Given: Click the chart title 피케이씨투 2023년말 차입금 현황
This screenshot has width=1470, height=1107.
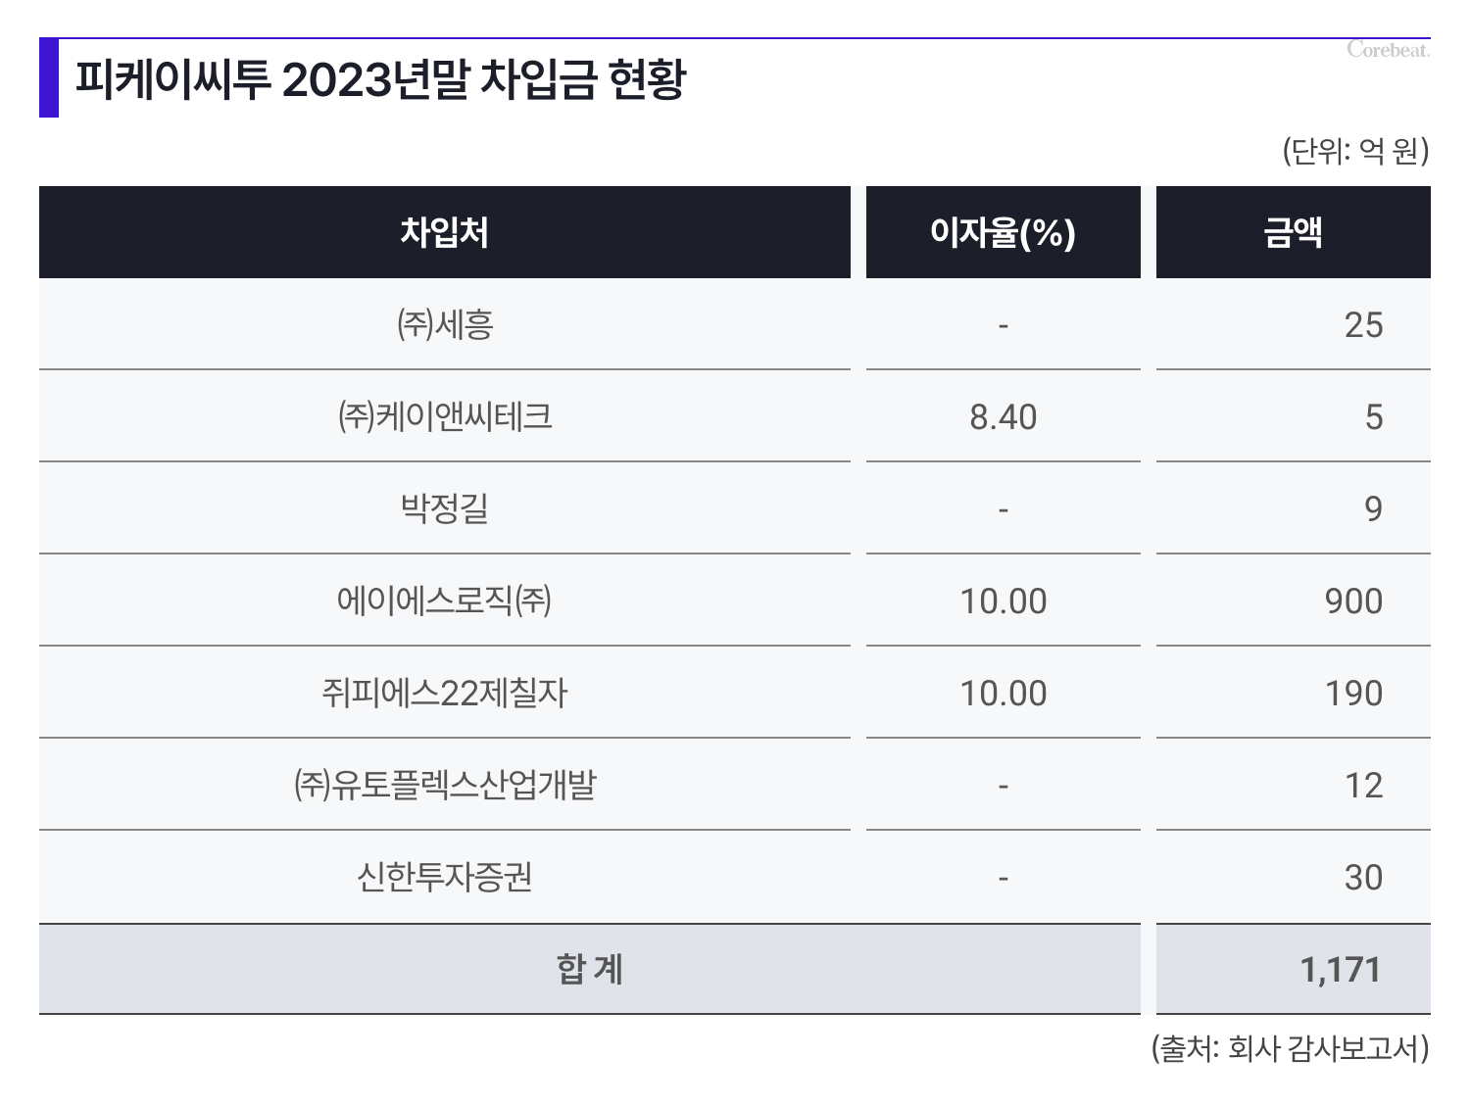Looking at the screenshot, I should pyautogui.click(x=380, y=79).
